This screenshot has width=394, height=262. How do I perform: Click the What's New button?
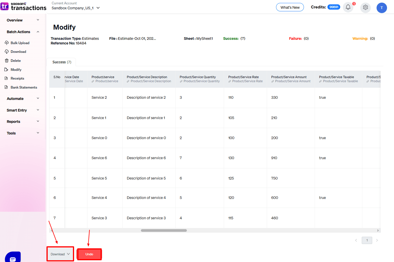click(290, 8)
